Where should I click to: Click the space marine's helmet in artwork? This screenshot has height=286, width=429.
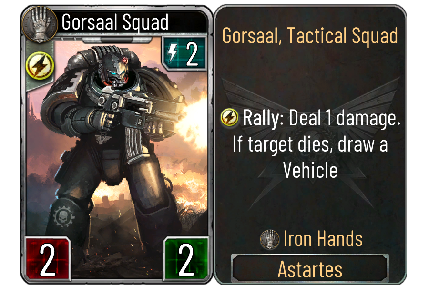[x=114, y=68]
